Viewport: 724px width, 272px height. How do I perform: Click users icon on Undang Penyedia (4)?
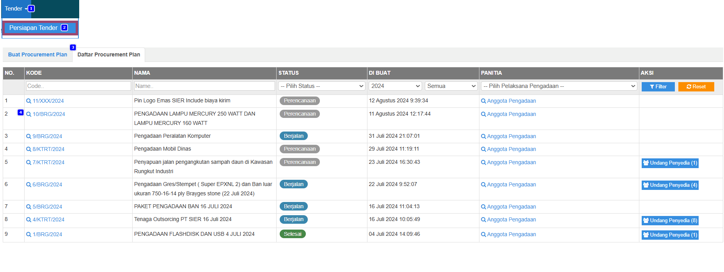[x=646, y=185]
